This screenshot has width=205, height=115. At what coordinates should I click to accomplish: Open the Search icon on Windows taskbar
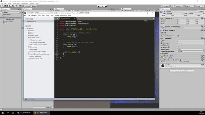(x=8, y=113)
